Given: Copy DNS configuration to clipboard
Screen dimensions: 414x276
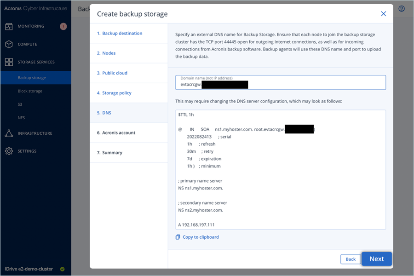Looking at the screenshot, I should pos(197,237).
